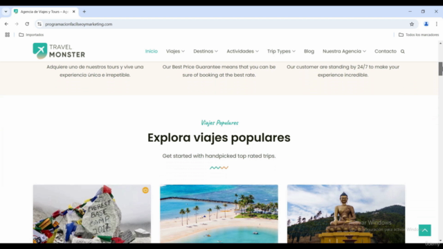Screen dimensions: 443x249
Task: Click the 'Get started with handpicked top rated trips' text
Action: [219, 156]
